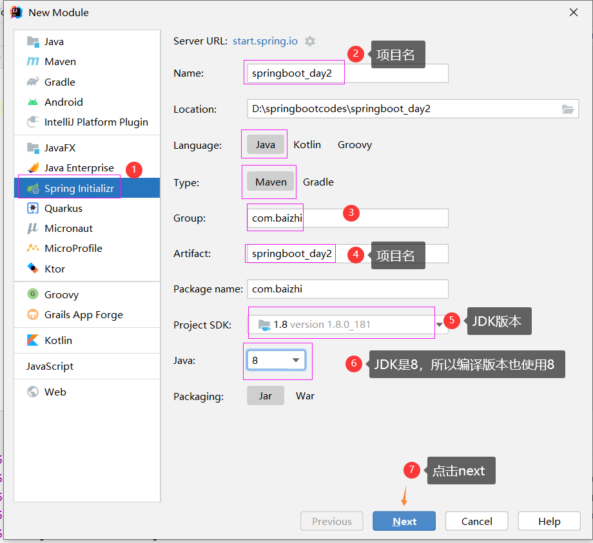Browse location with folder icon
Screen dimensions: 593x543
click(x=568, y=110)
